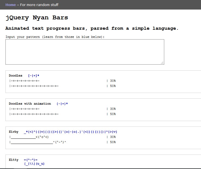Click the Doodles 50% progress bar

coord(34,86)
